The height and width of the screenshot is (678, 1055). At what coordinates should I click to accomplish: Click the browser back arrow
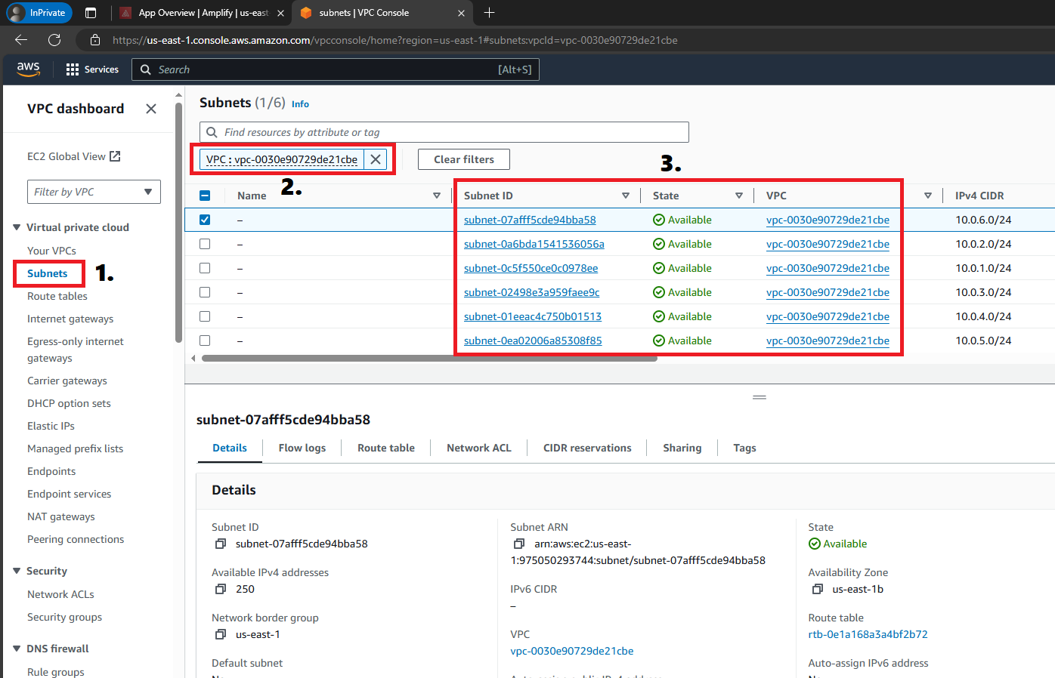coord(21,40)
